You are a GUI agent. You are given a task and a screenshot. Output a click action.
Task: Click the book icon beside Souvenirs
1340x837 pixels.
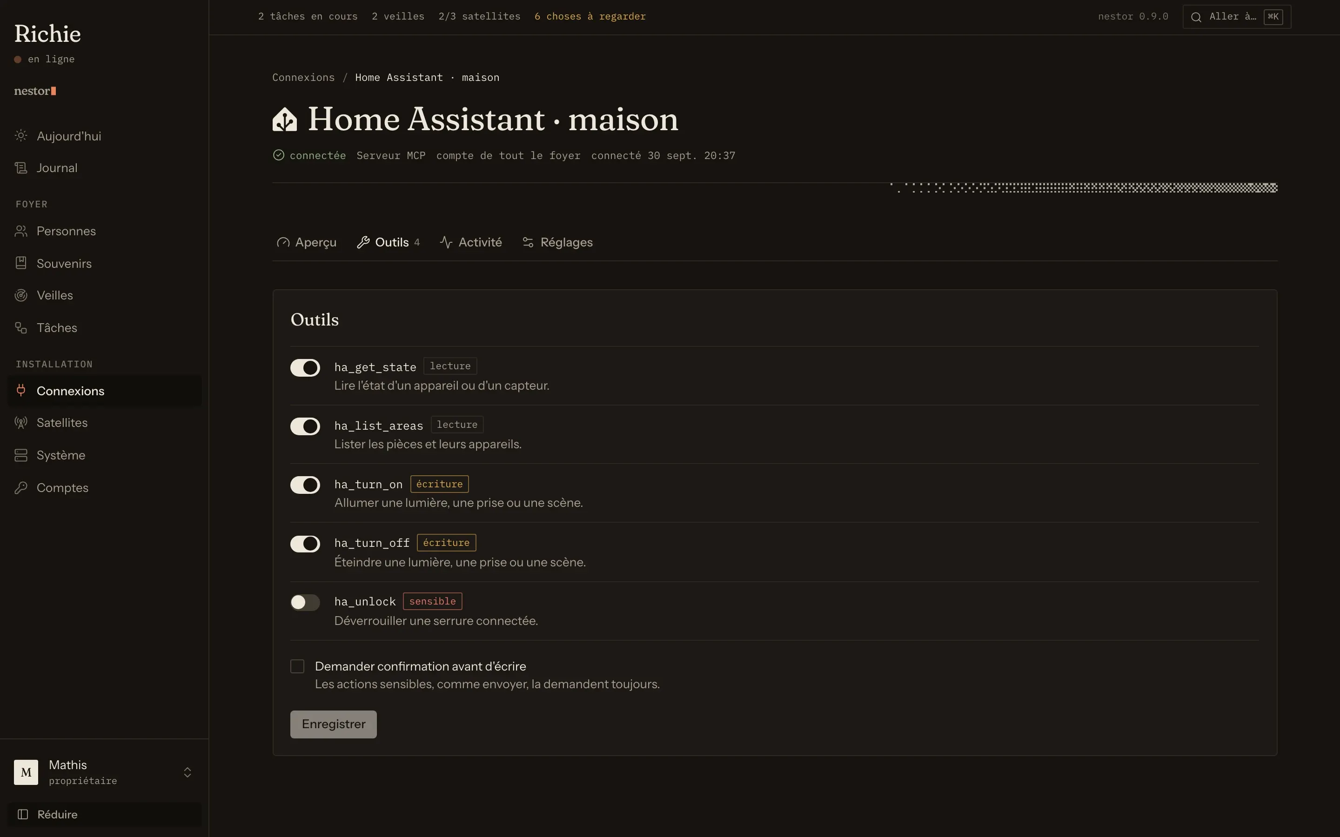click(x=21, y=263)
